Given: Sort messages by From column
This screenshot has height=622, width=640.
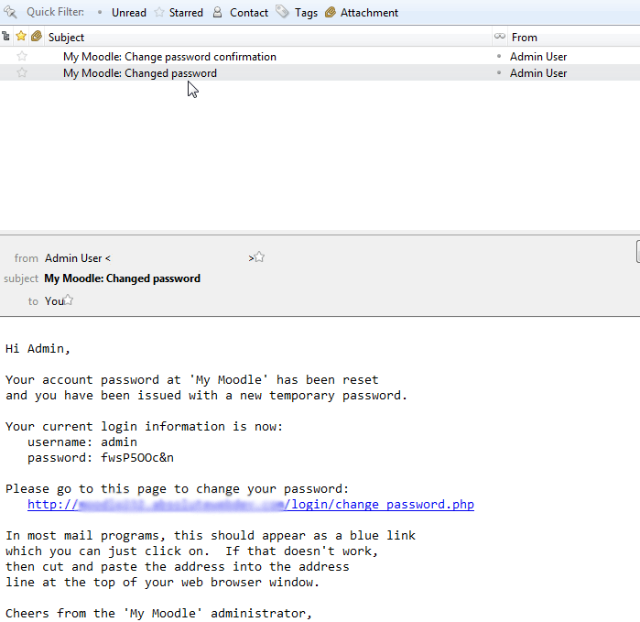Looking at the screenshot, I should [x=573, y=38].
